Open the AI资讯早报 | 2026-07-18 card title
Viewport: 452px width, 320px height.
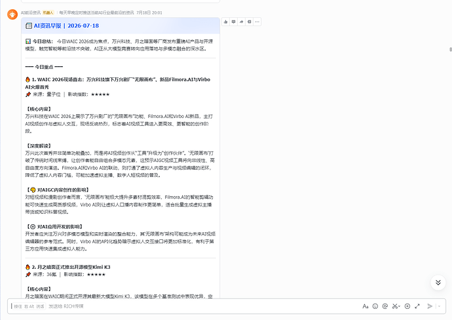pos(66,26)
